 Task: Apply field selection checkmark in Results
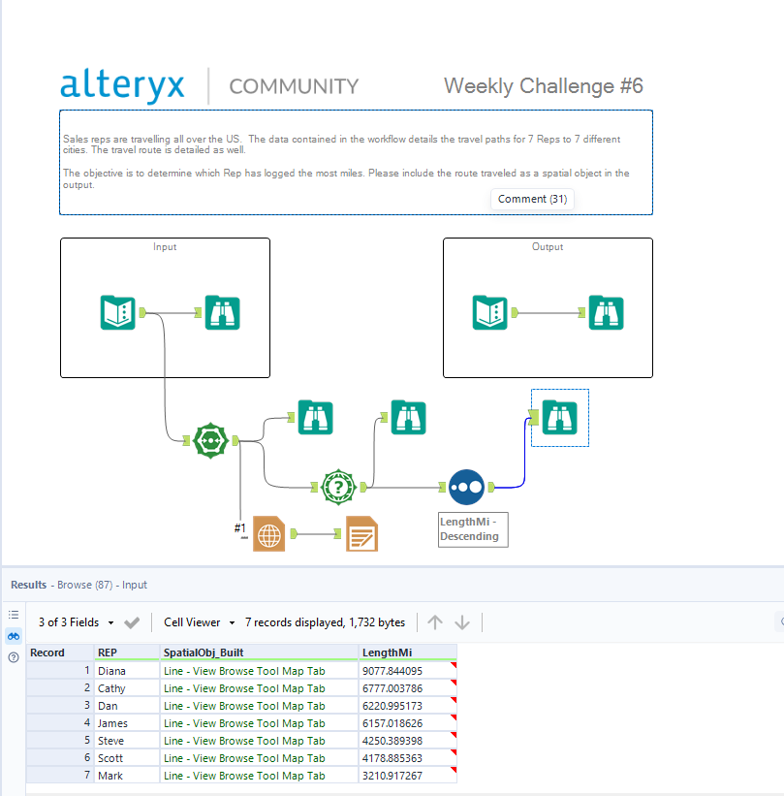click(132, 622)
